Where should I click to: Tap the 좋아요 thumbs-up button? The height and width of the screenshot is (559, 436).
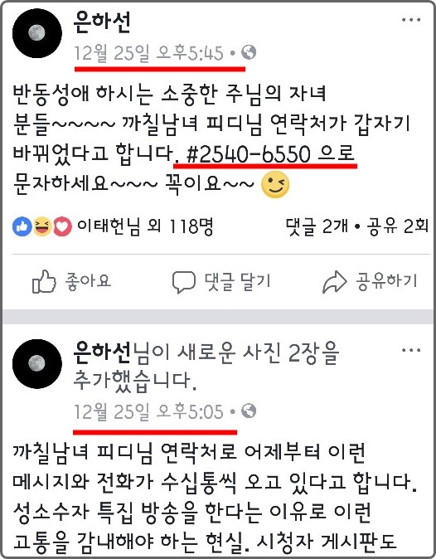coord(71,281)
